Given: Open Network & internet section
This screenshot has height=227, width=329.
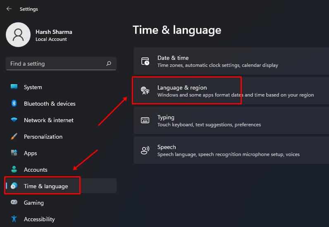Looking at the screenshot, I should click(61, 120).
